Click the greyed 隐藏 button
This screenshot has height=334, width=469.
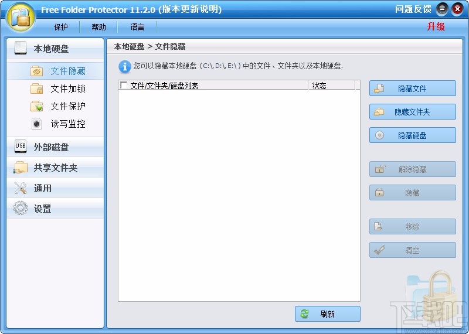pos(413,193)
